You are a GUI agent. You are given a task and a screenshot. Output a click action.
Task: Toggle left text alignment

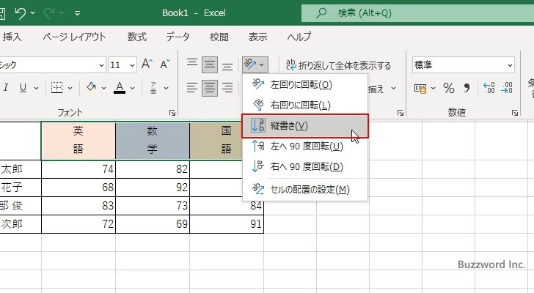[192, 88]
